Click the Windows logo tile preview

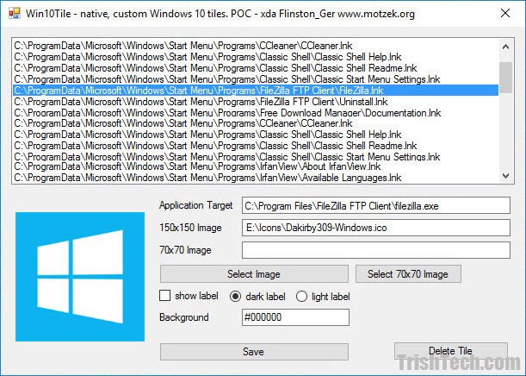click(80, 277)
